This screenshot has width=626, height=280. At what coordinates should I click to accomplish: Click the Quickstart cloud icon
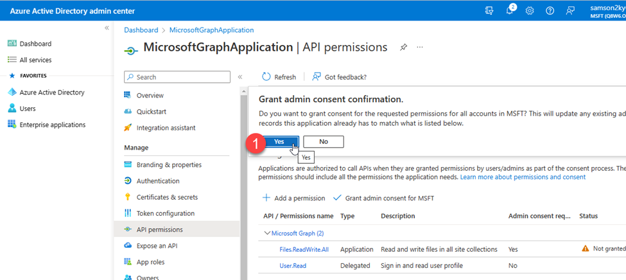[128, 112]
